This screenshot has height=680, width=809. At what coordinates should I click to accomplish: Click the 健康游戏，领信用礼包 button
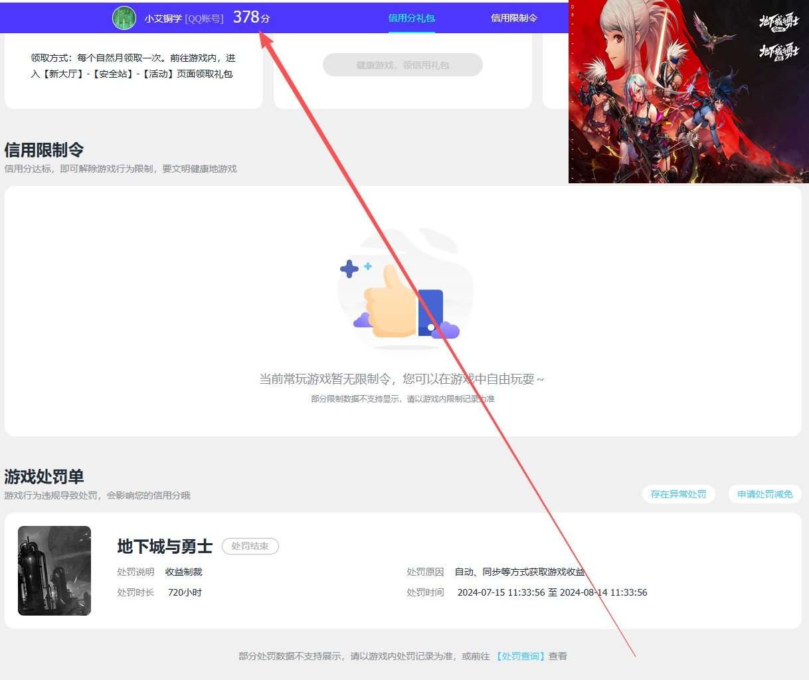[403, 65]
